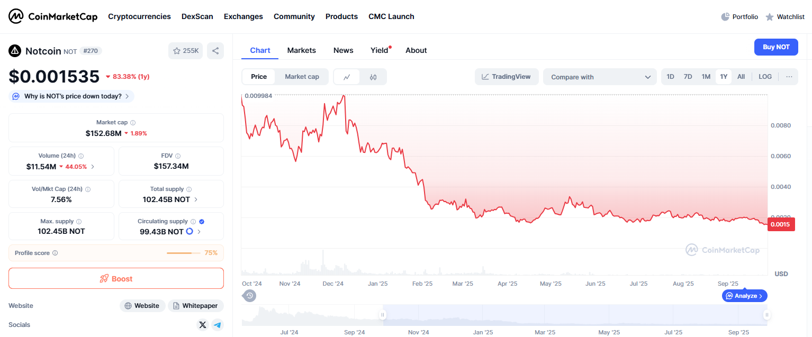Select the line chart icon

(x=347, y=77)
